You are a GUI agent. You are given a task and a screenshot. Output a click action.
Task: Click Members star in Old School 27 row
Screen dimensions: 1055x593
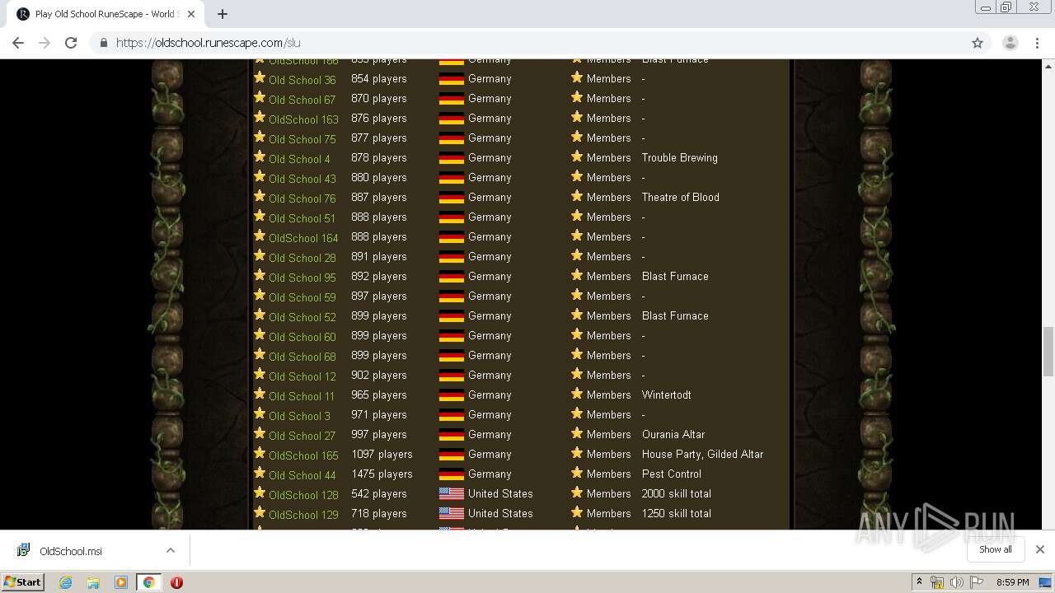pyautogui.click(x=577, y=433)
